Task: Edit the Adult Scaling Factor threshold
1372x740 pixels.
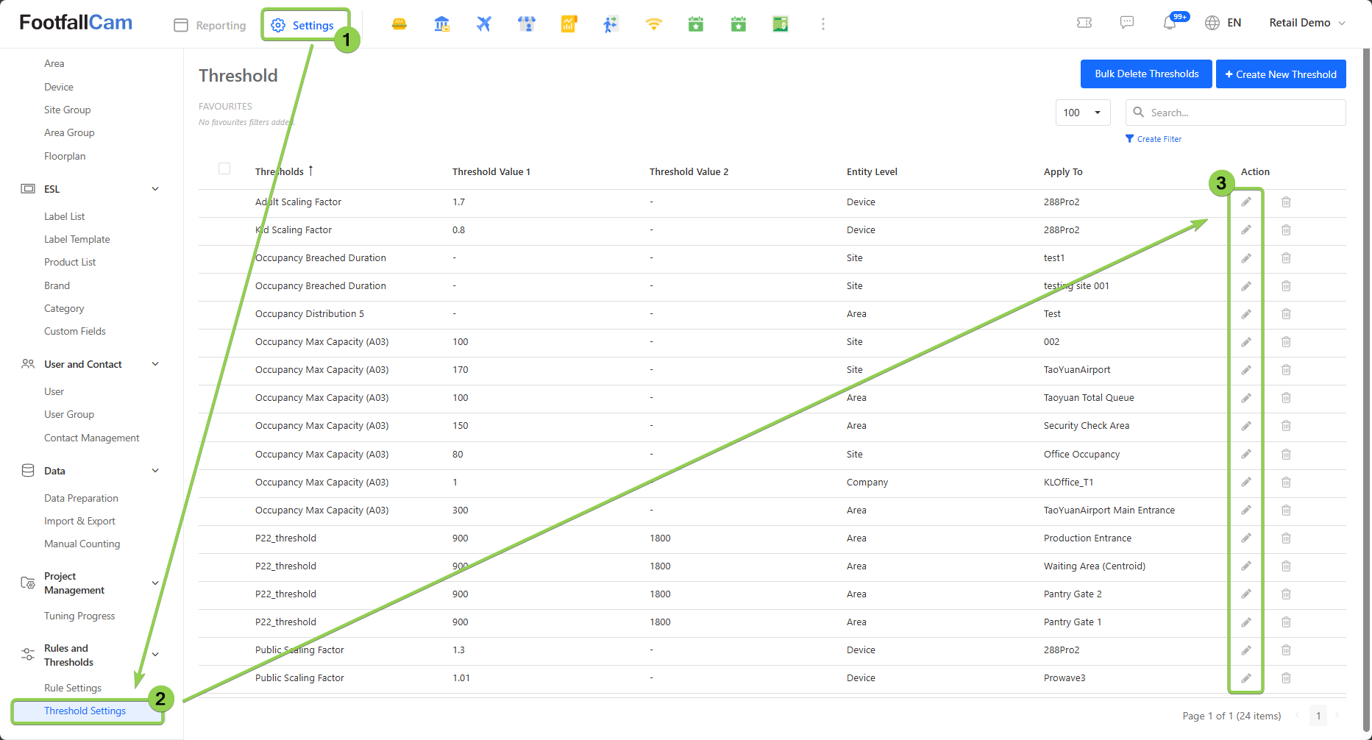Action: pos(1246,202)
